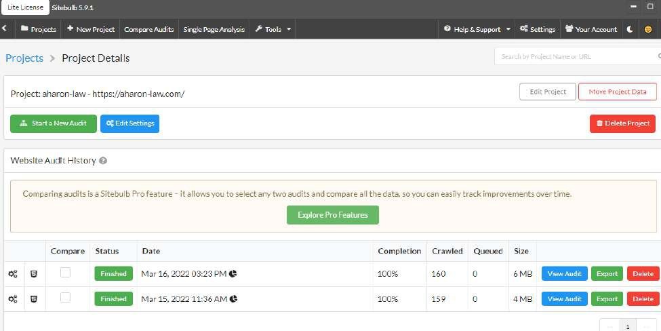Click date Mar 15, 2022 11:36 AM

tap(184, 299)
